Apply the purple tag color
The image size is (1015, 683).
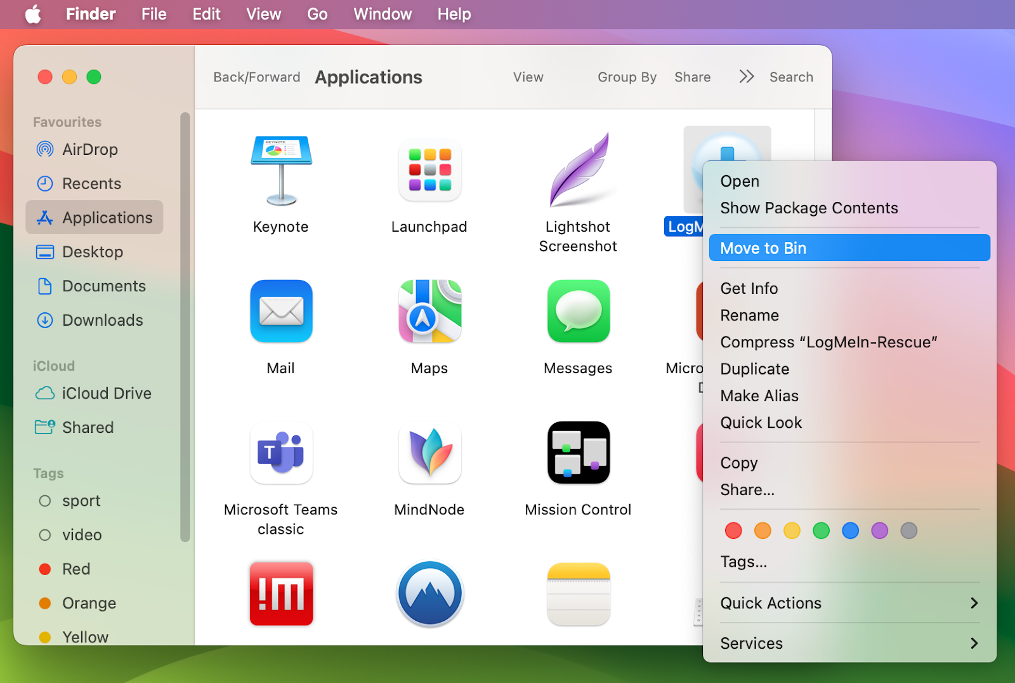pos(879,531)
